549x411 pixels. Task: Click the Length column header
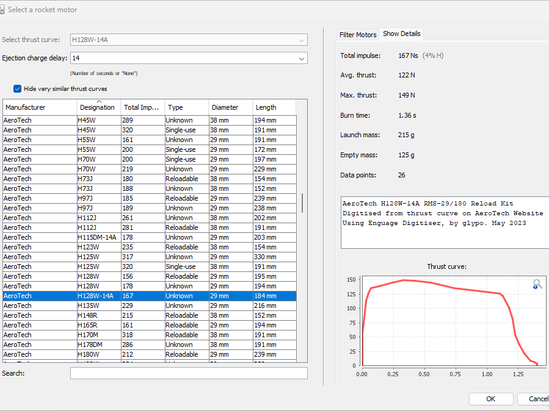coord(274,107)
